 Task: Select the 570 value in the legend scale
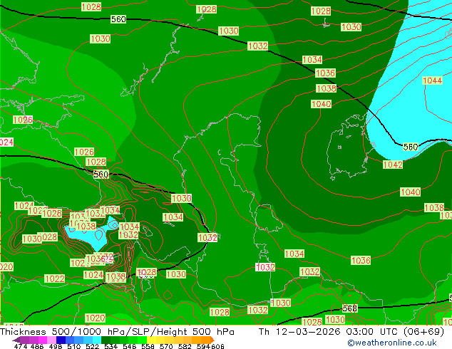click(x=166, y=346)
